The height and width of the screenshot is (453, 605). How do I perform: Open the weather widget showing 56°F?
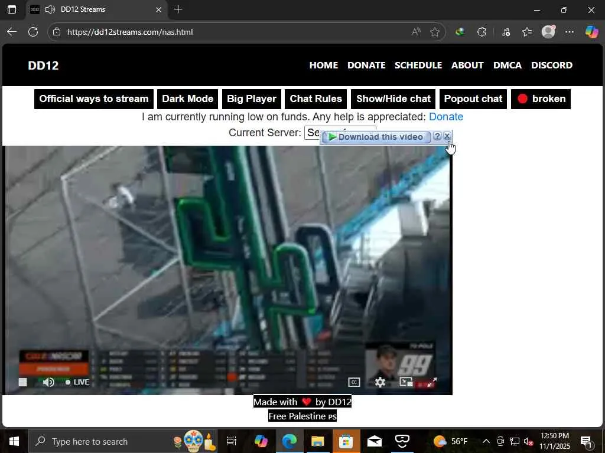[450, 441]
